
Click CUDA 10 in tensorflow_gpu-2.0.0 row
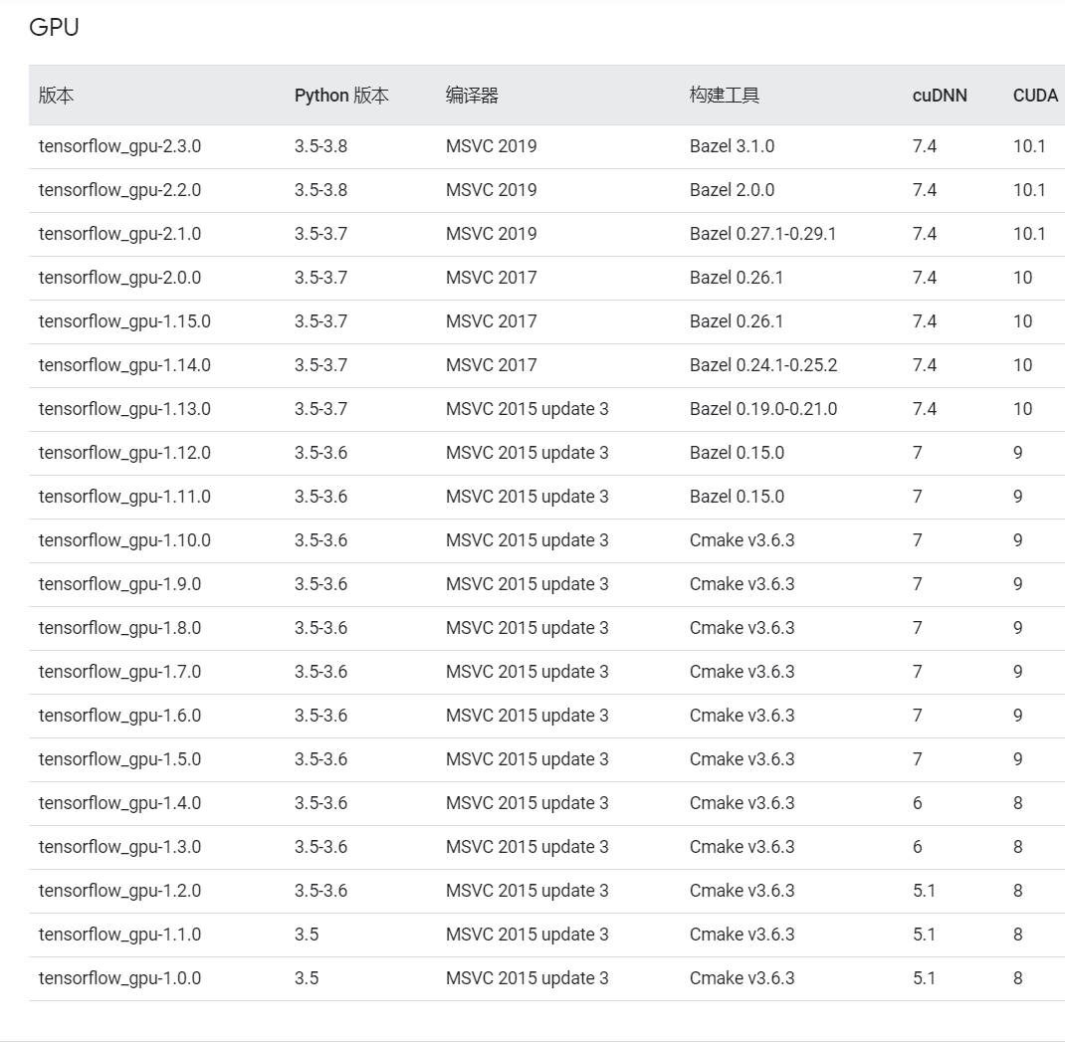point(1023,278)
